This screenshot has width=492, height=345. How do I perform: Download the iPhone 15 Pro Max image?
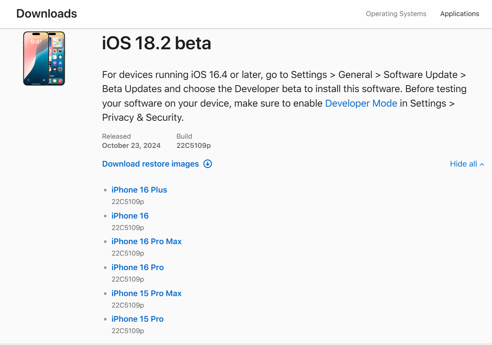[x=147, y=293]
